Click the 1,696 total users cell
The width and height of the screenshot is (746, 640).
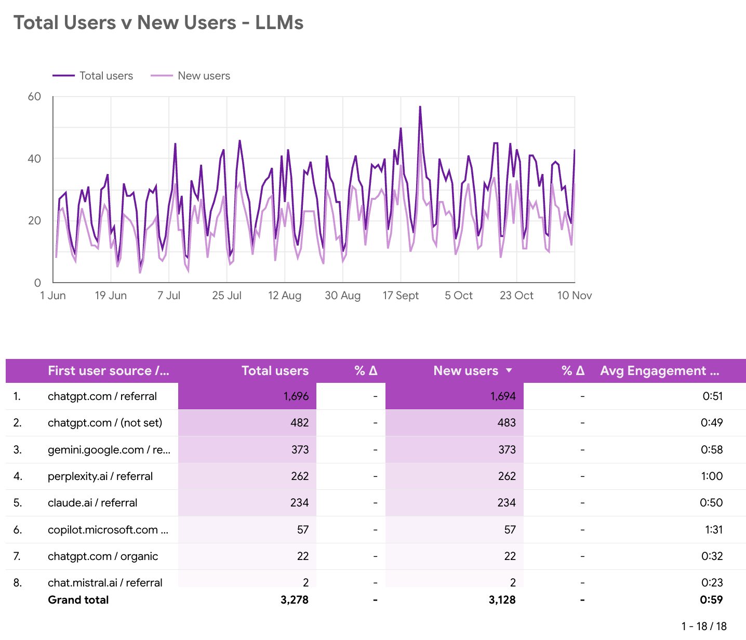click(x=296, y=396)
